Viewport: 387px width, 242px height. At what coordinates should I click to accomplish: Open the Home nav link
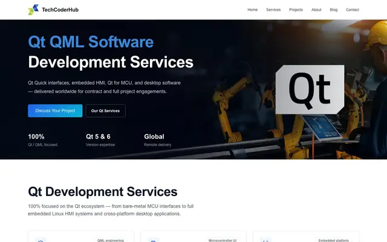(253, 10)
